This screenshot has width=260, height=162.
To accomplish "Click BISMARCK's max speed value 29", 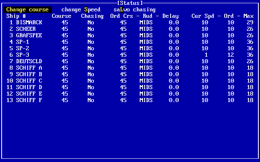I will pos(250,22).
